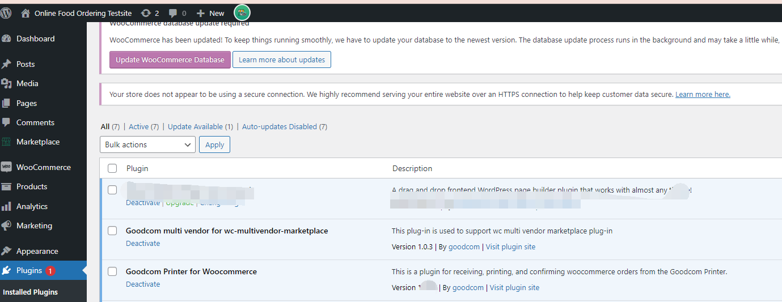
Task: Click the WooCommerce sidebar icon
Action: click(7, 167)
